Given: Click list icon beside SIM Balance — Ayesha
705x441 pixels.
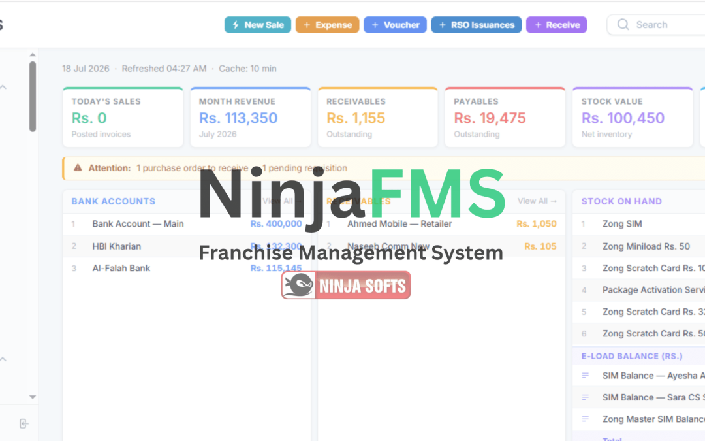Looking at the screenshot, I should 585,375.
